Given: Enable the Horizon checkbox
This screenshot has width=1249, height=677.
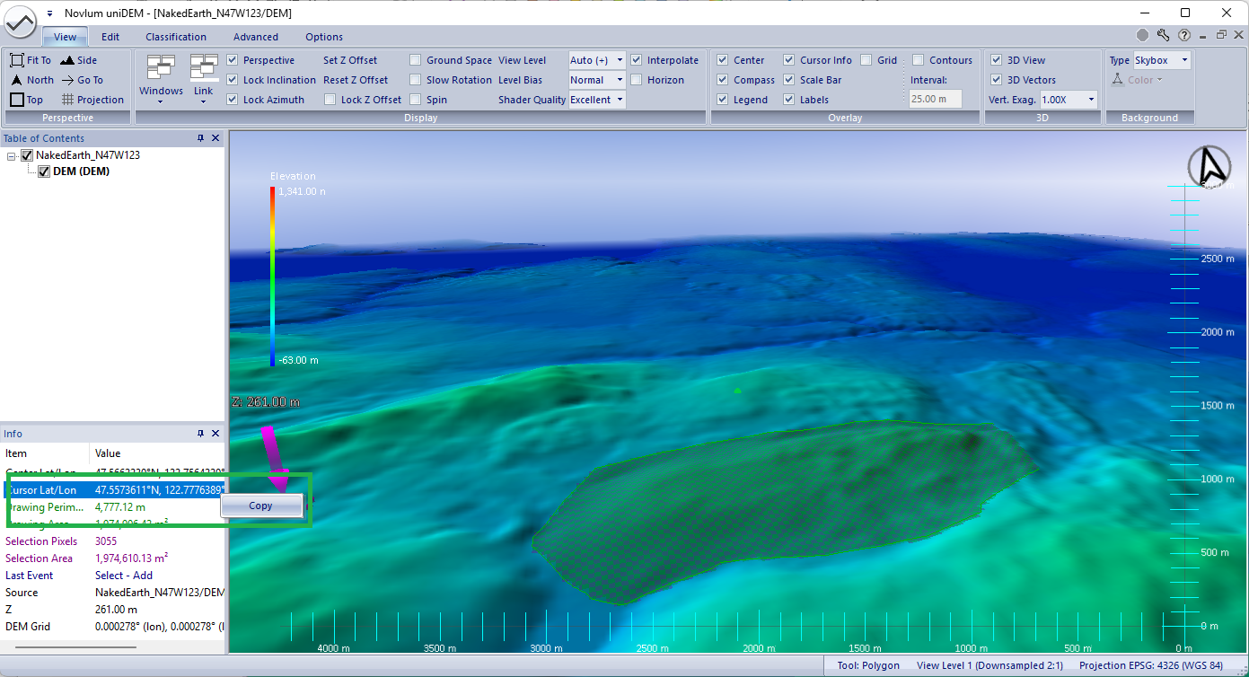Looking at the screenshot, I should [x=637, y=80].
